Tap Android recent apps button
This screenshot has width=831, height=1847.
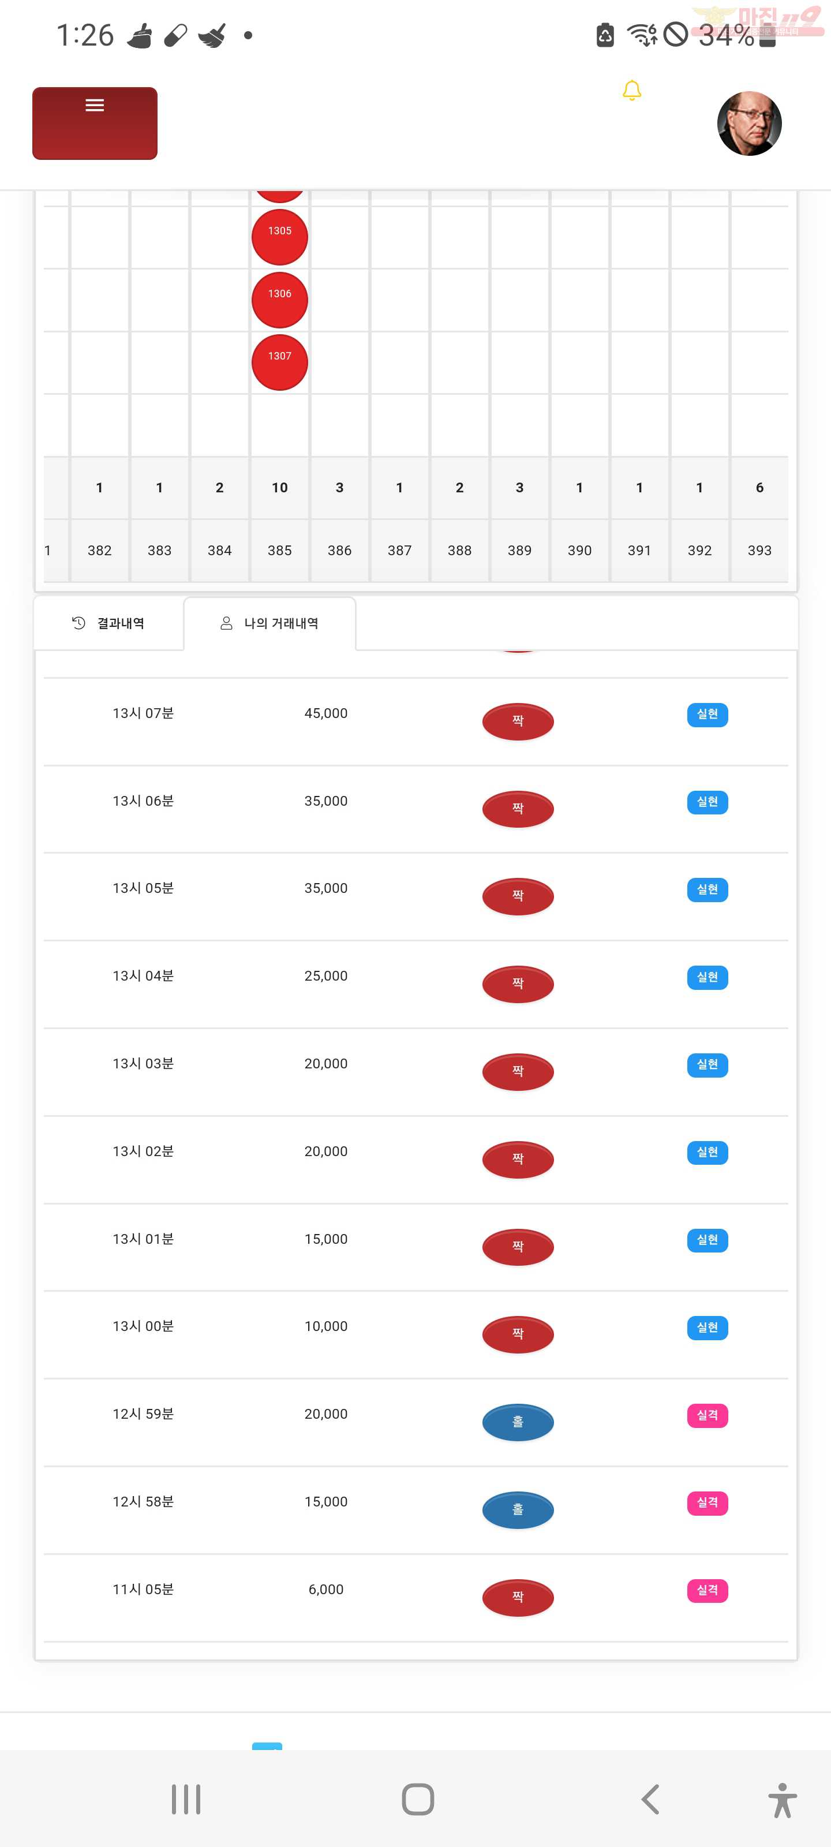(186, 1799)
